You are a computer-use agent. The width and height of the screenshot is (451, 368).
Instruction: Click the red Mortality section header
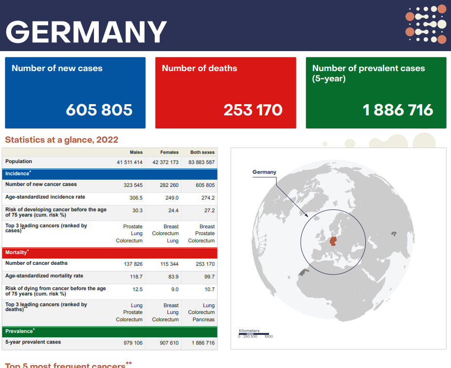(109, 253)
